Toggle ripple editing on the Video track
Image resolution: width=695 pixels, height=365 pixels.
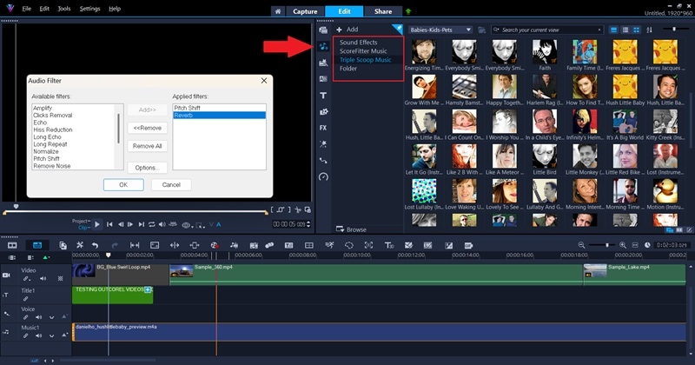(x=27, y=278)
